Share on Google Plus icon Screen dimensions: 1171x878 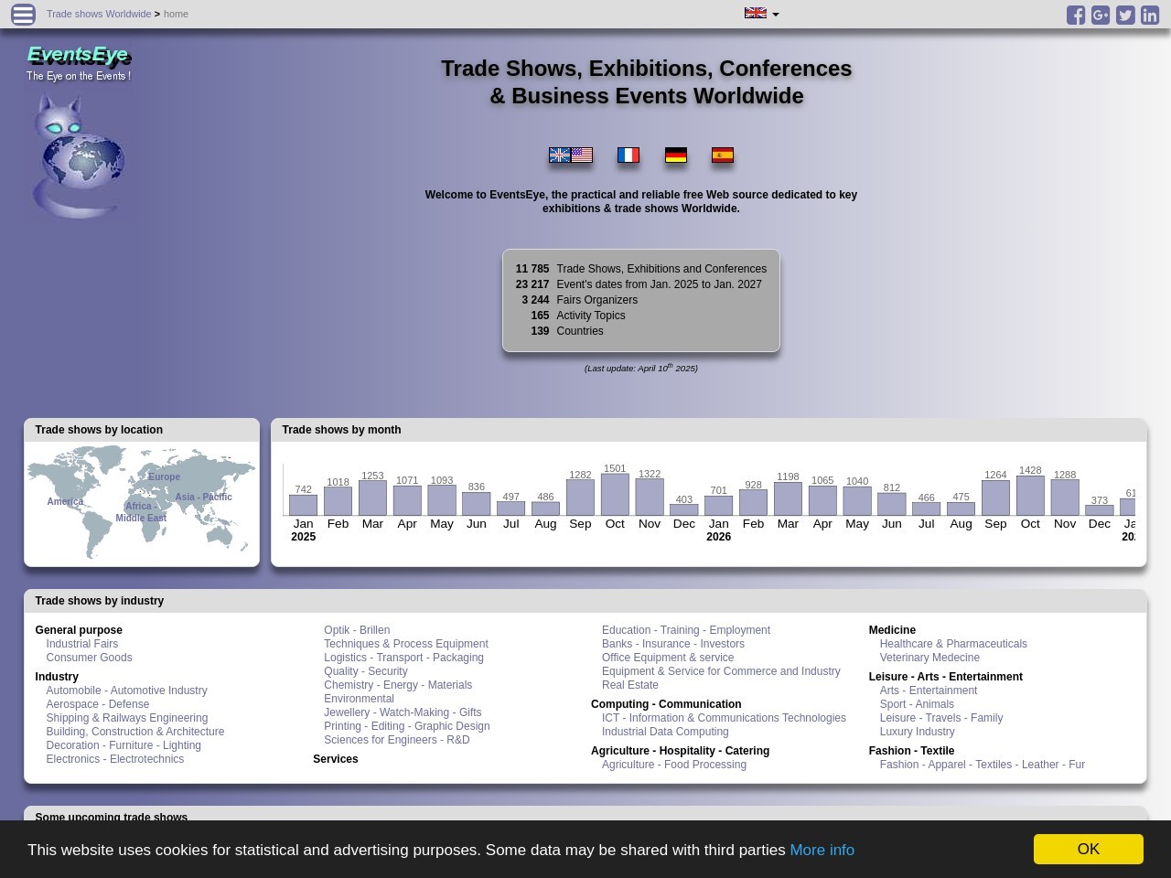point(1101,15)
